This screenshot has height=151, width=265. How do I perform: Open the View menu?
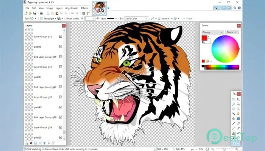(41, 8)
